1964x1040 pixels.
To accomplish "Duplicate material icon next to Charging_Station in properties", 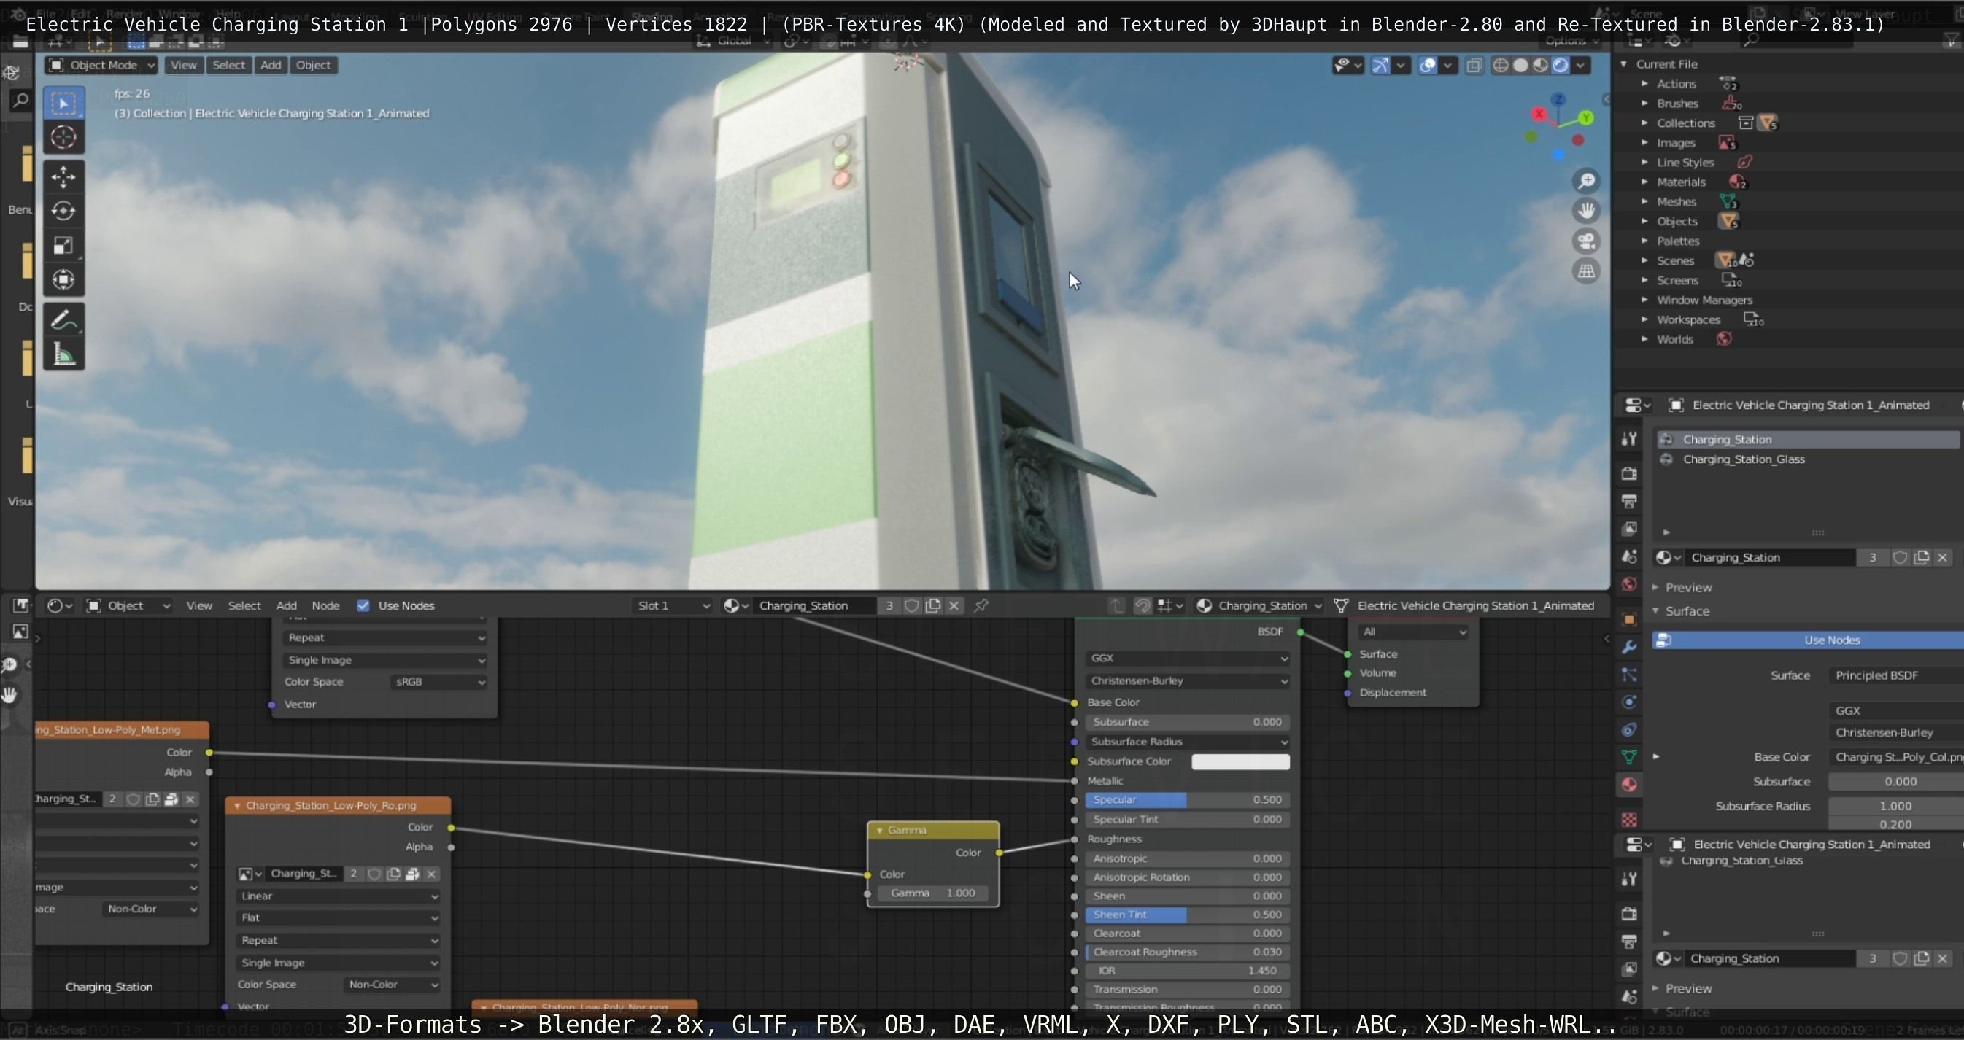I will [x=1921, y=558].
